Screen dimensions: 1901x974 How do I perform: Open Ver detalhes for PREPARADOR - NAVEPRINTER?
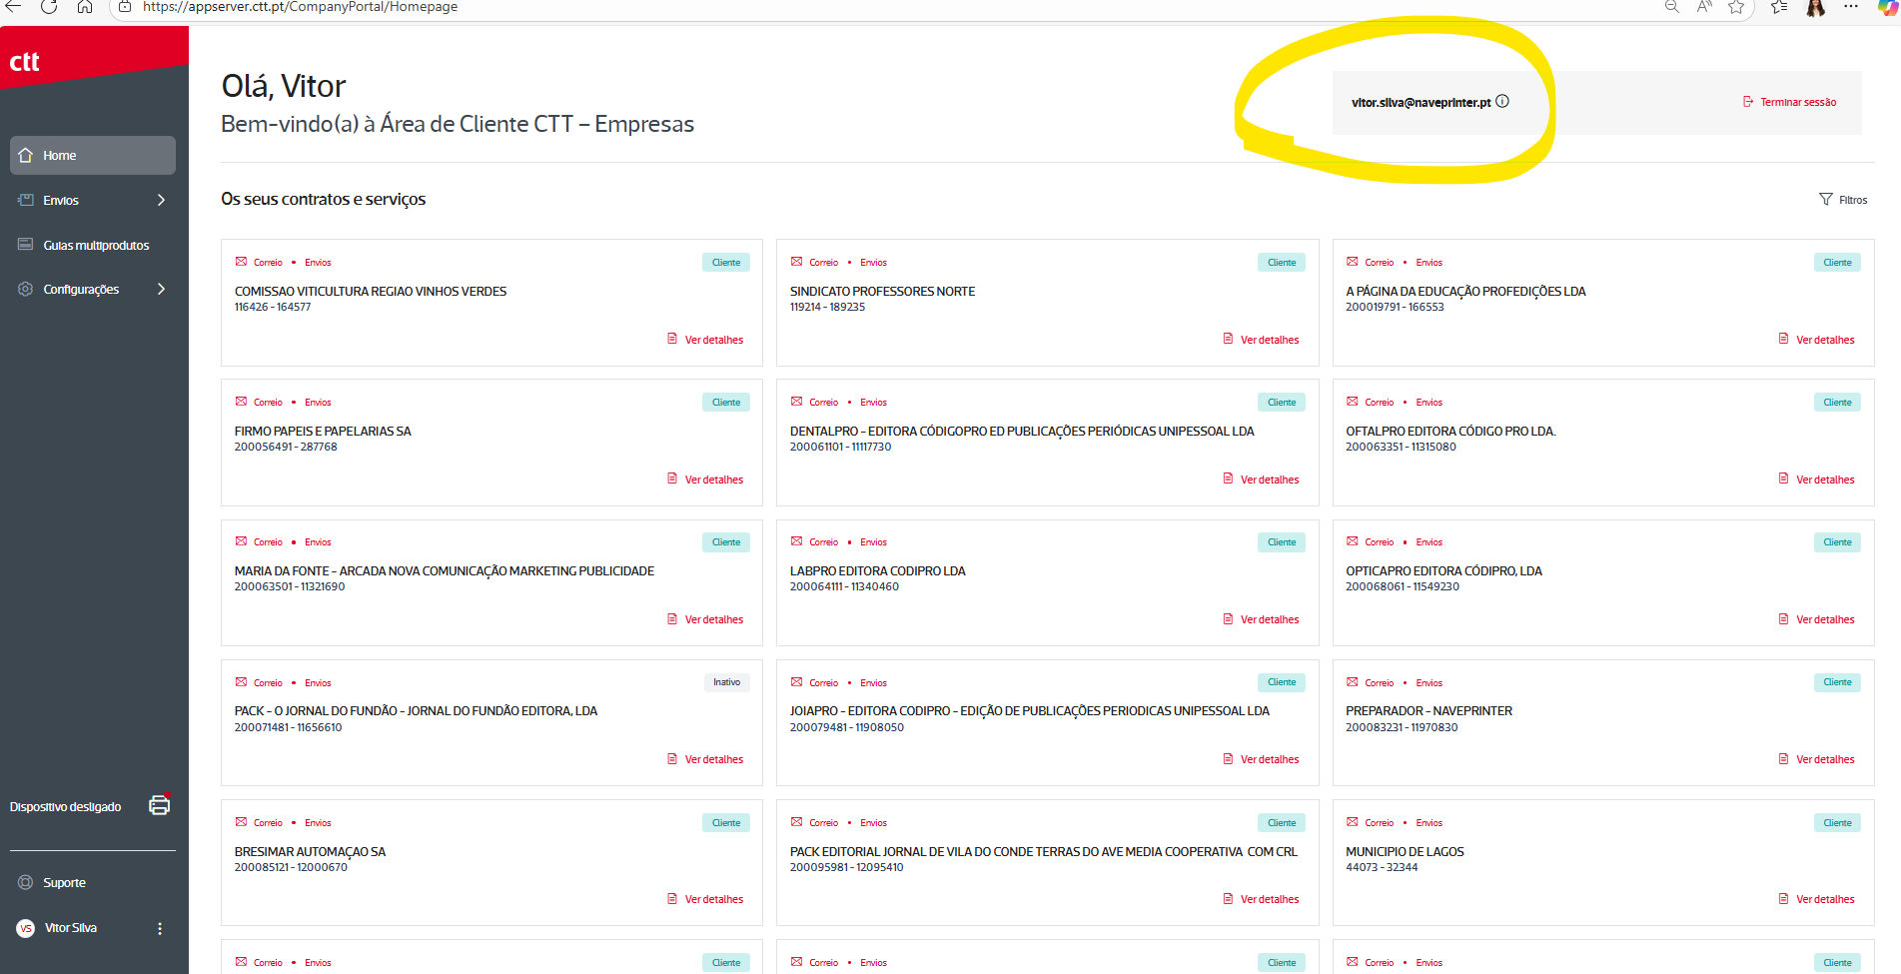(x=1816, y=759)
